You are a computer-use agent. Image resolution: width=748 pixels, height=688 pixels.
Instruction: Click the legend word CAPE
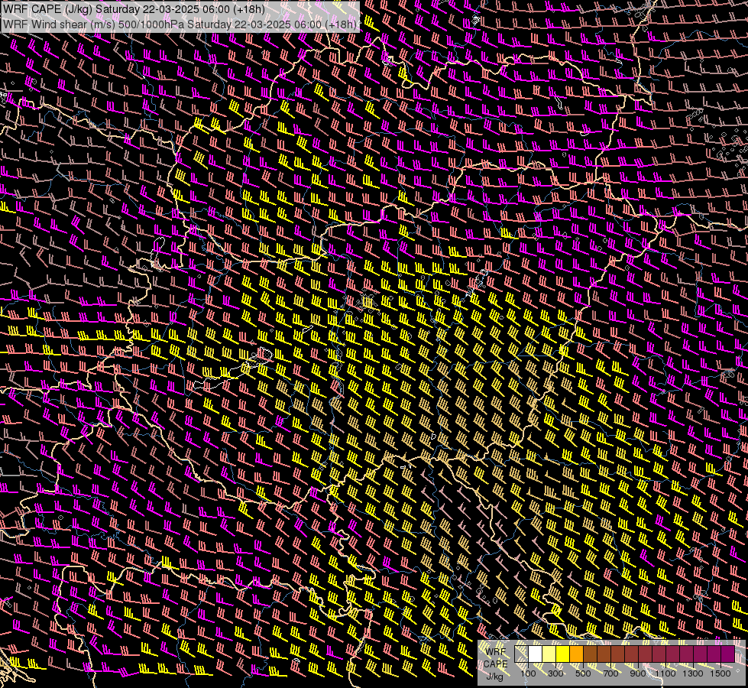coord(496,664)
